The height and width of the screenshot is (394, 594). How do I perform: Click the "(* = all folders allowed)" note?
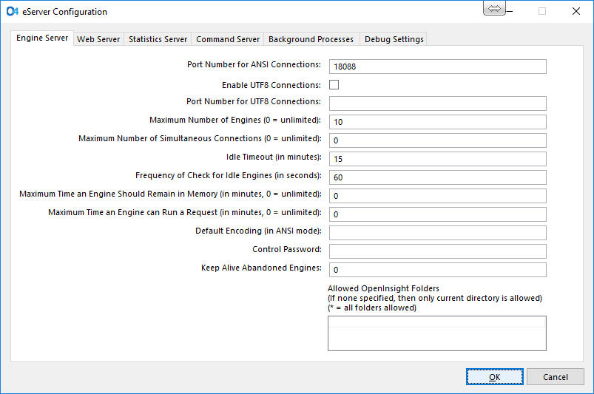[372, 308]
